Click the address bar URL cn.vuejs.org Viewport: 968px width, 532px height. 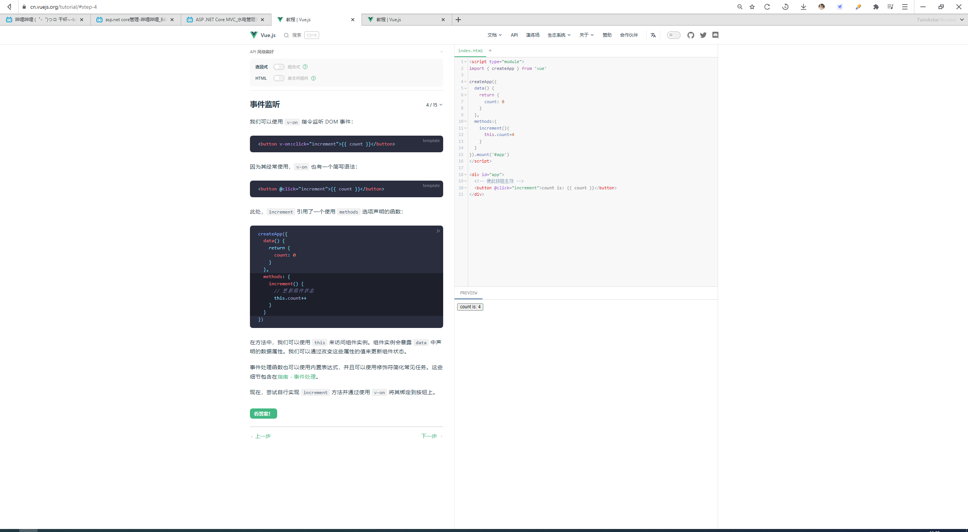coord(64,7)
